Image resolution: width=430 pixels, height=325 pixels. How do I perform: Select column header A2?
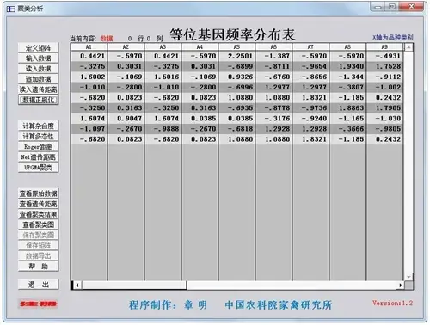pyautogui.click(x=126, y=47)
